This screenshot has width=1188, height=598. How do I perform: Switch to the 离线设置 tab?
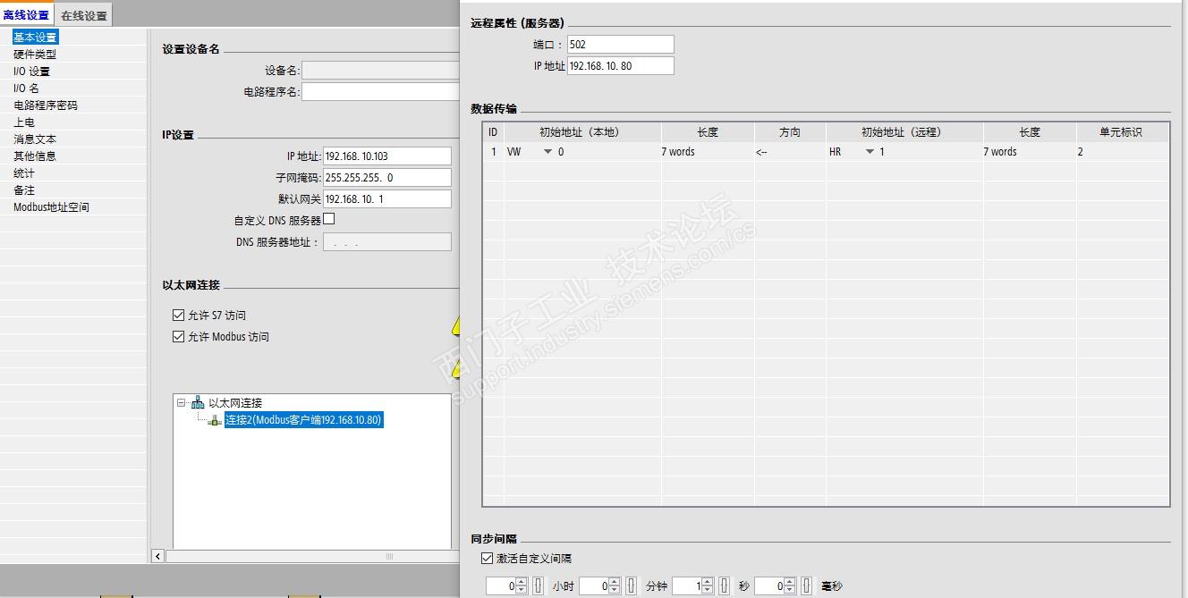tap(27, 15)
